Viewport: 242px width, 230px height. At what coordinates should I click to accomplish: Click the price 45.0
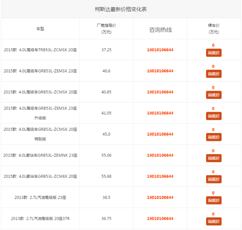106,134
